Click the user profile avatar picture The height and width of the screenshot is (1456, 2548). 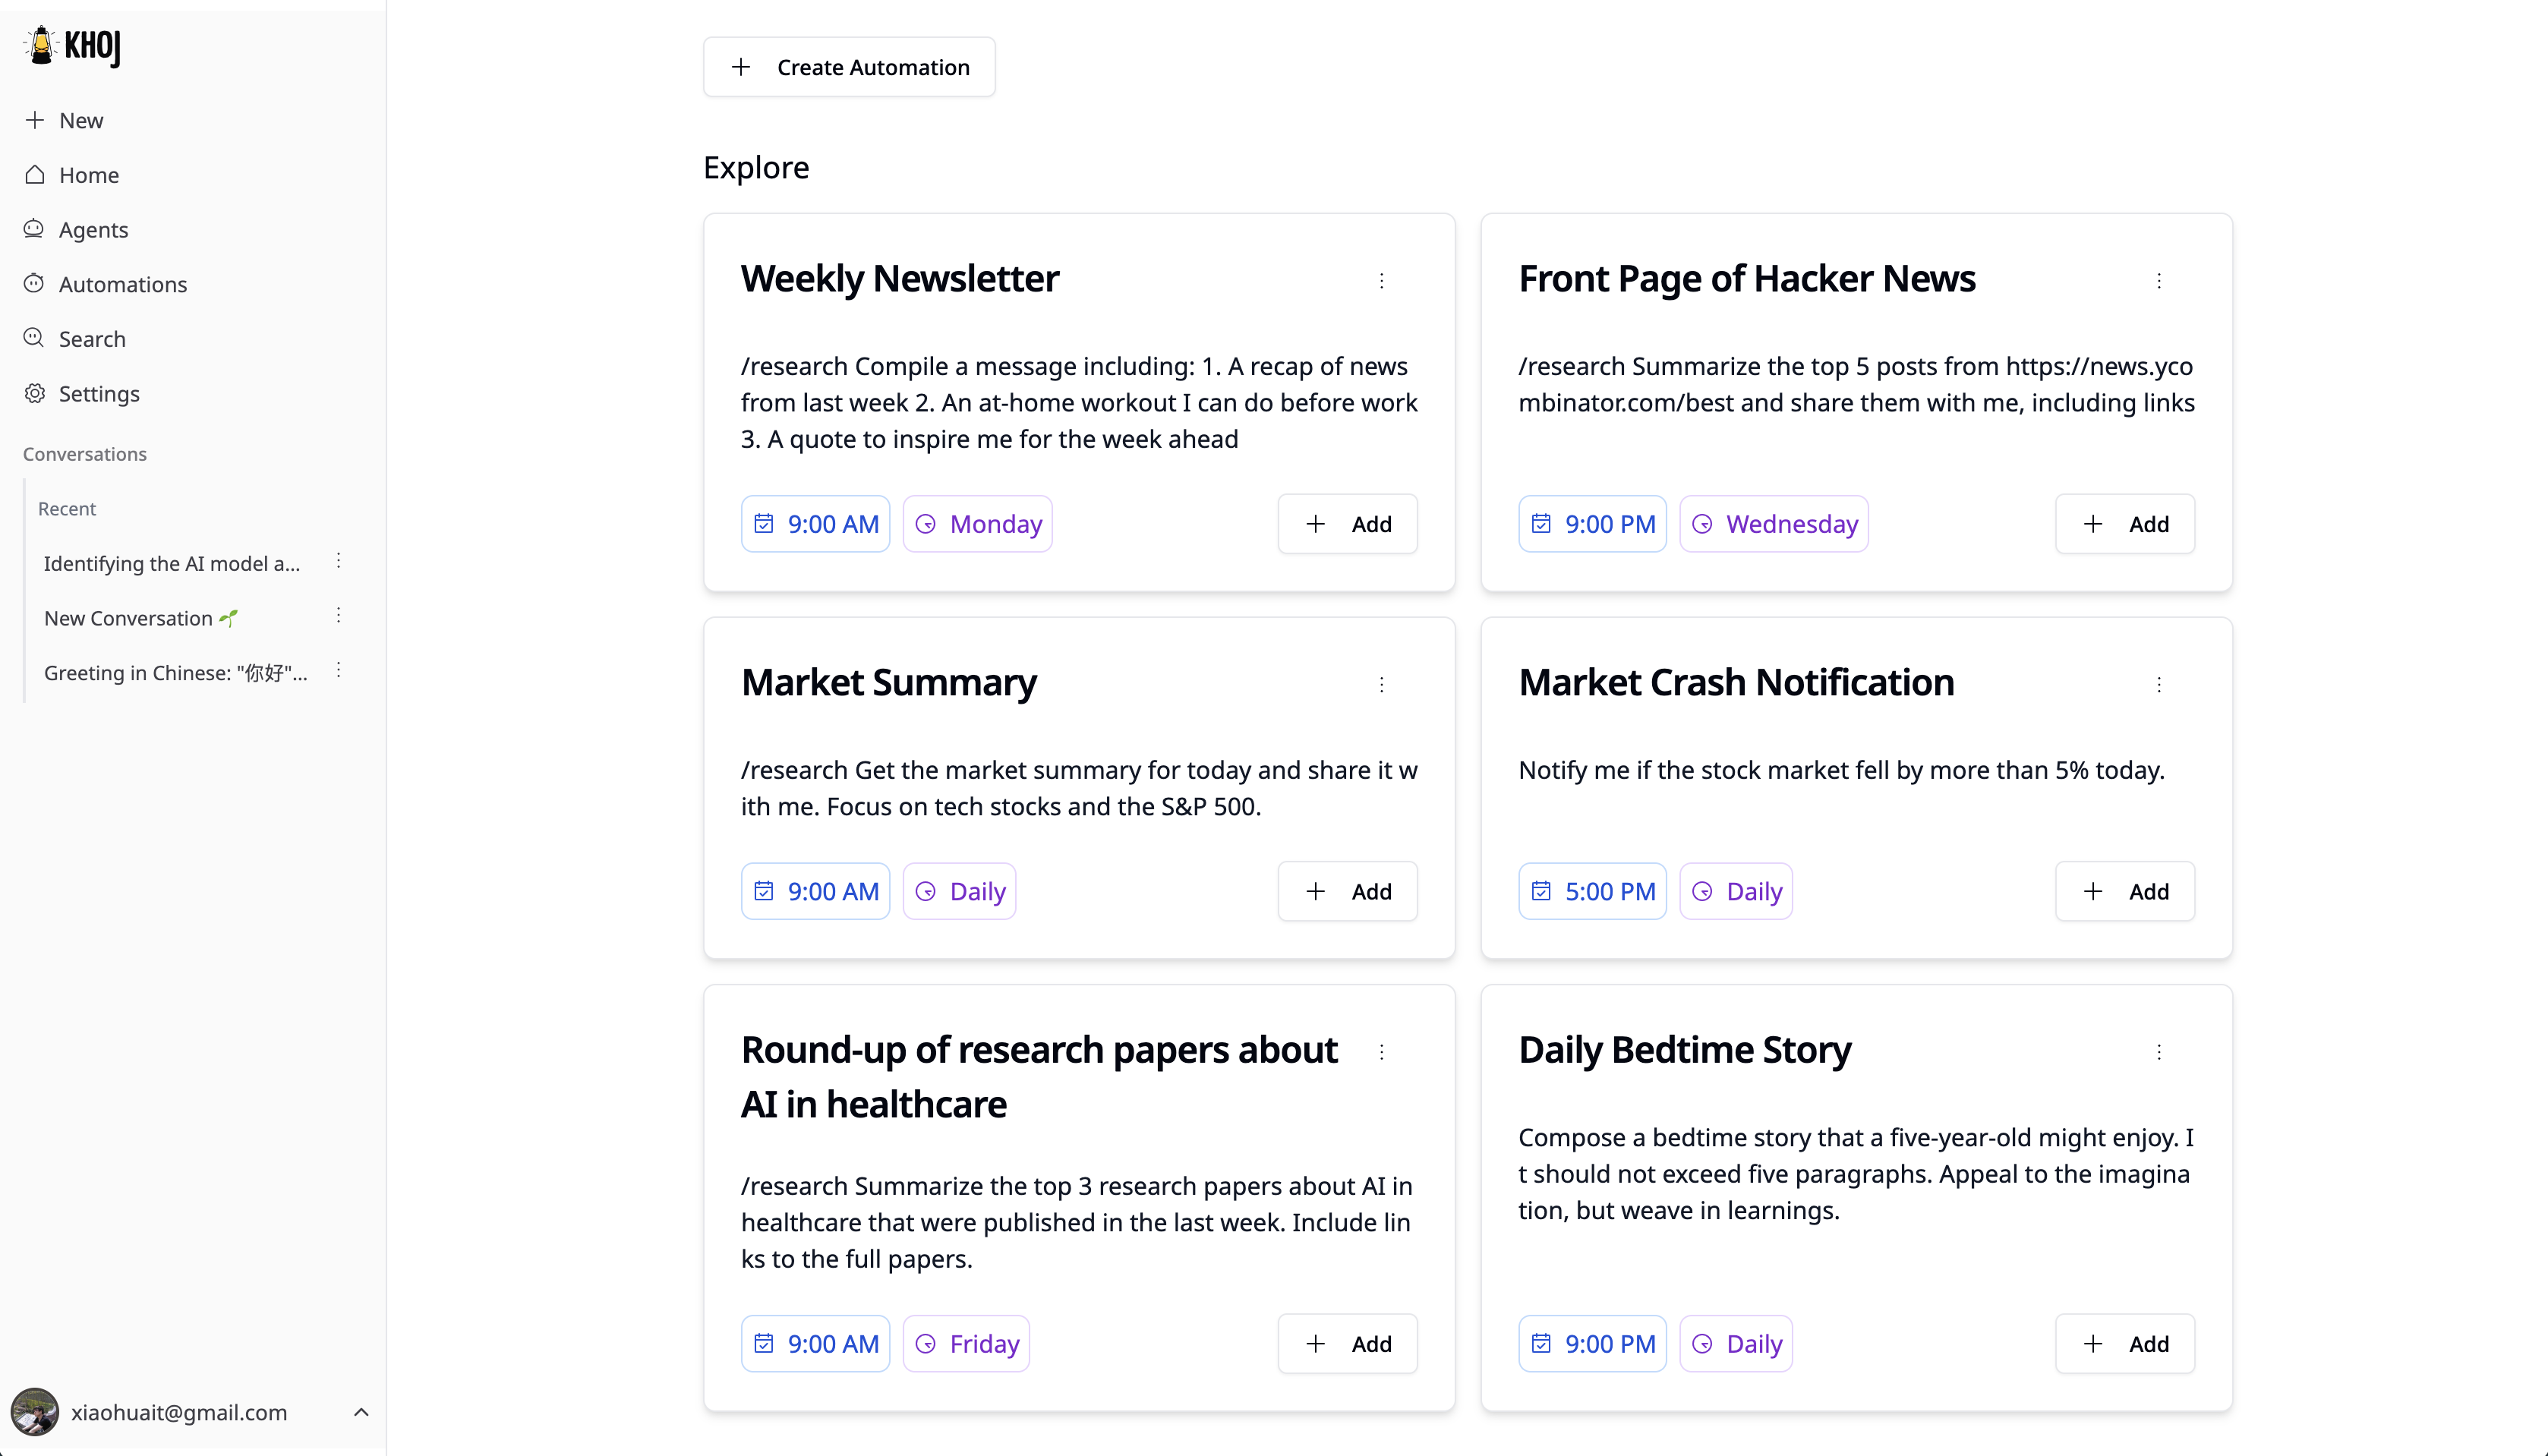click(x=34, y=1411)
